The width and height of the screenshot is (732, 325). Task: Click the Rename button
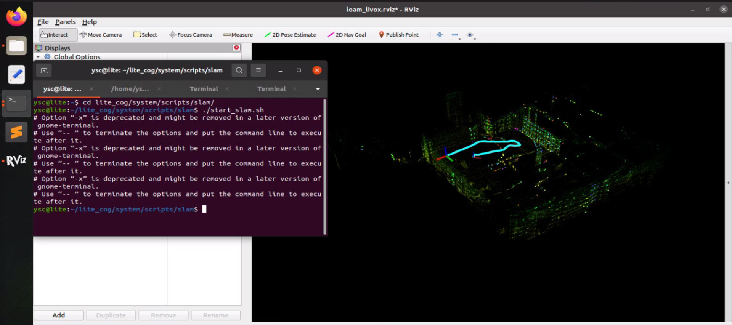point(216,315)
